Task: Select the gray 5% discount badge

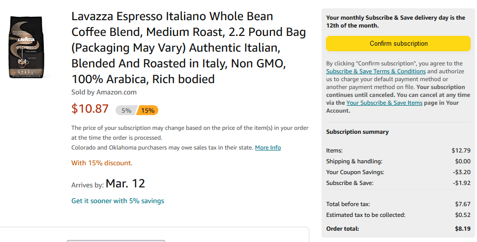Action: coord(125,111)
